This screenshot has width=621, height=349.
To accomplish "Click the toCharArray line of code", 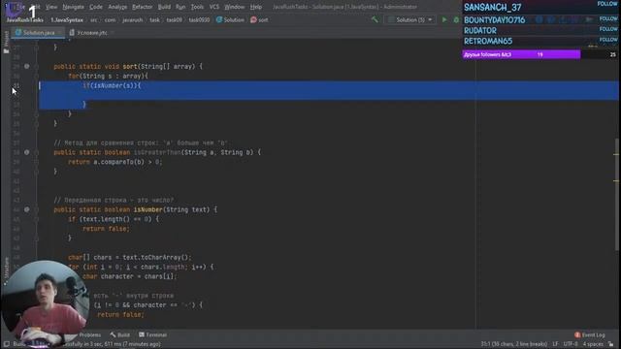I will point(129,257).
